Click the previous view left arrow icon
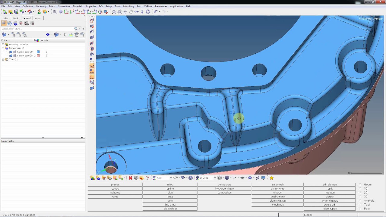The image size is (386, 217). click(61, 12)
